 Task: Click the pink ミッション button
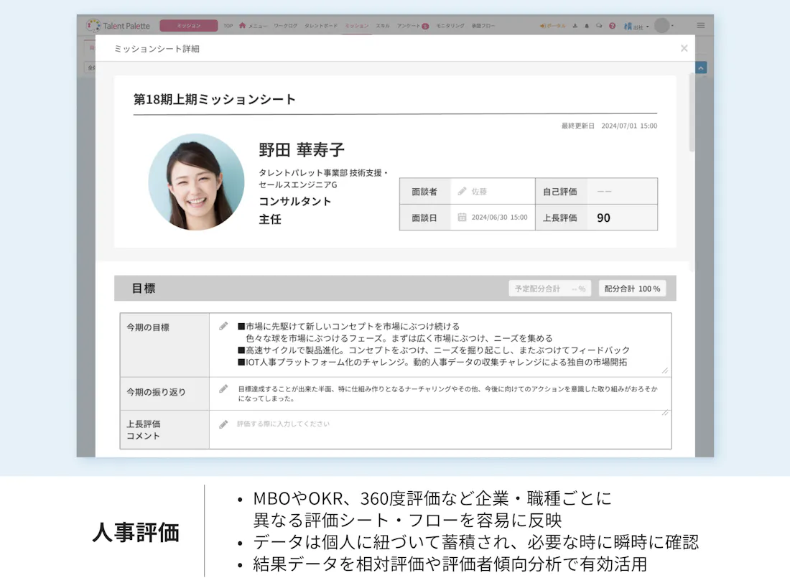[x=188, y=26]
